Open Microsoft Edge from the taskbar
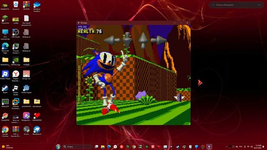267x150 pixels. click(x=109, y=147)
